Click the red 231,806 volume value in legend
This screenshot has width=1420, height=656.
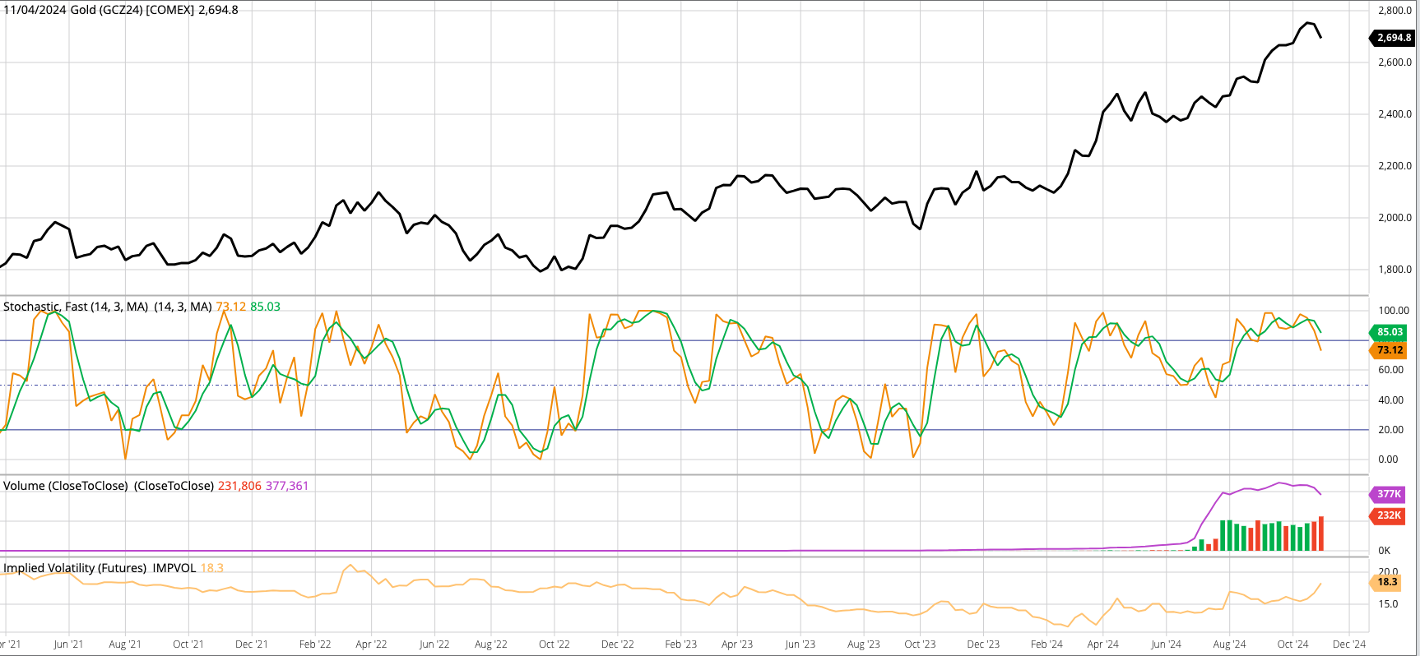[x=239, y=486]
